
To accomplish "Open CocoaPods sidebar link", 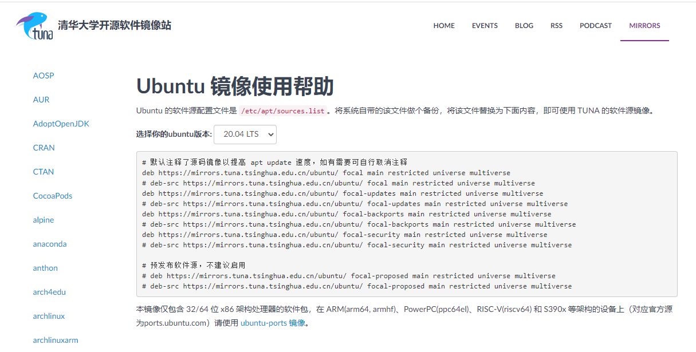I will coord(53,196).
